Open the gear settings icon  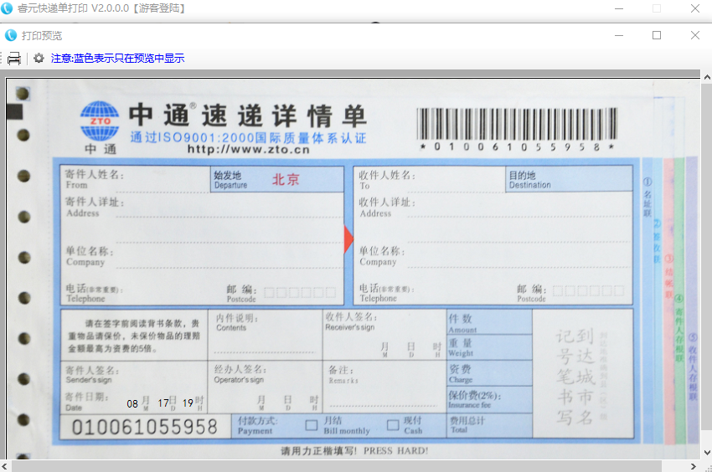click(x=39, y=58)
